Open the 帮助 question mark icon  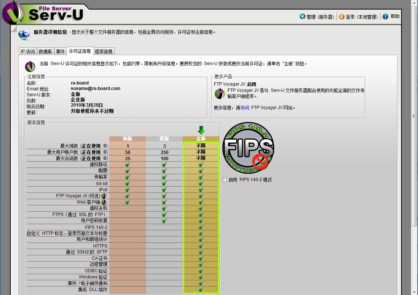pyautogui.click(x=385, y=17)
